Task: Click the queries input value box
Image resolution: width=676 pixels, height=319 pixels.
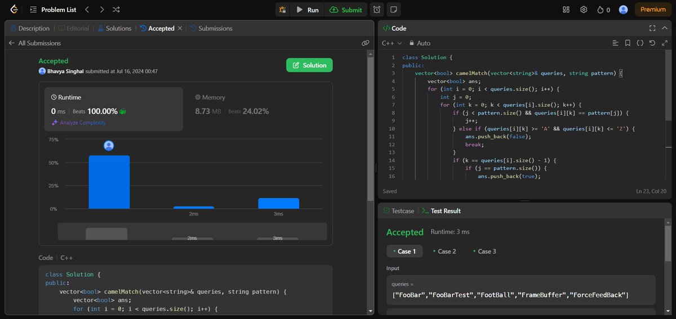Action: pyautogui.click(x=521, y=290)
